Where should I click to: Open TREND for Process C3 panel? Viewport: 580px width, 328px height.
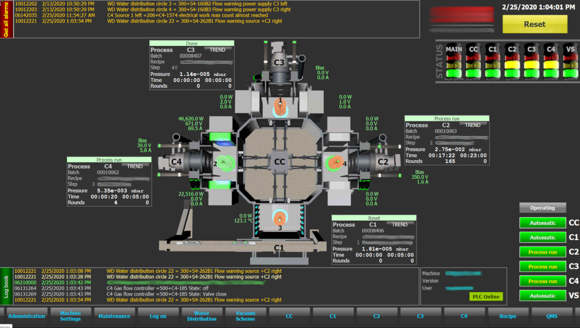click(x=217, y=50)
